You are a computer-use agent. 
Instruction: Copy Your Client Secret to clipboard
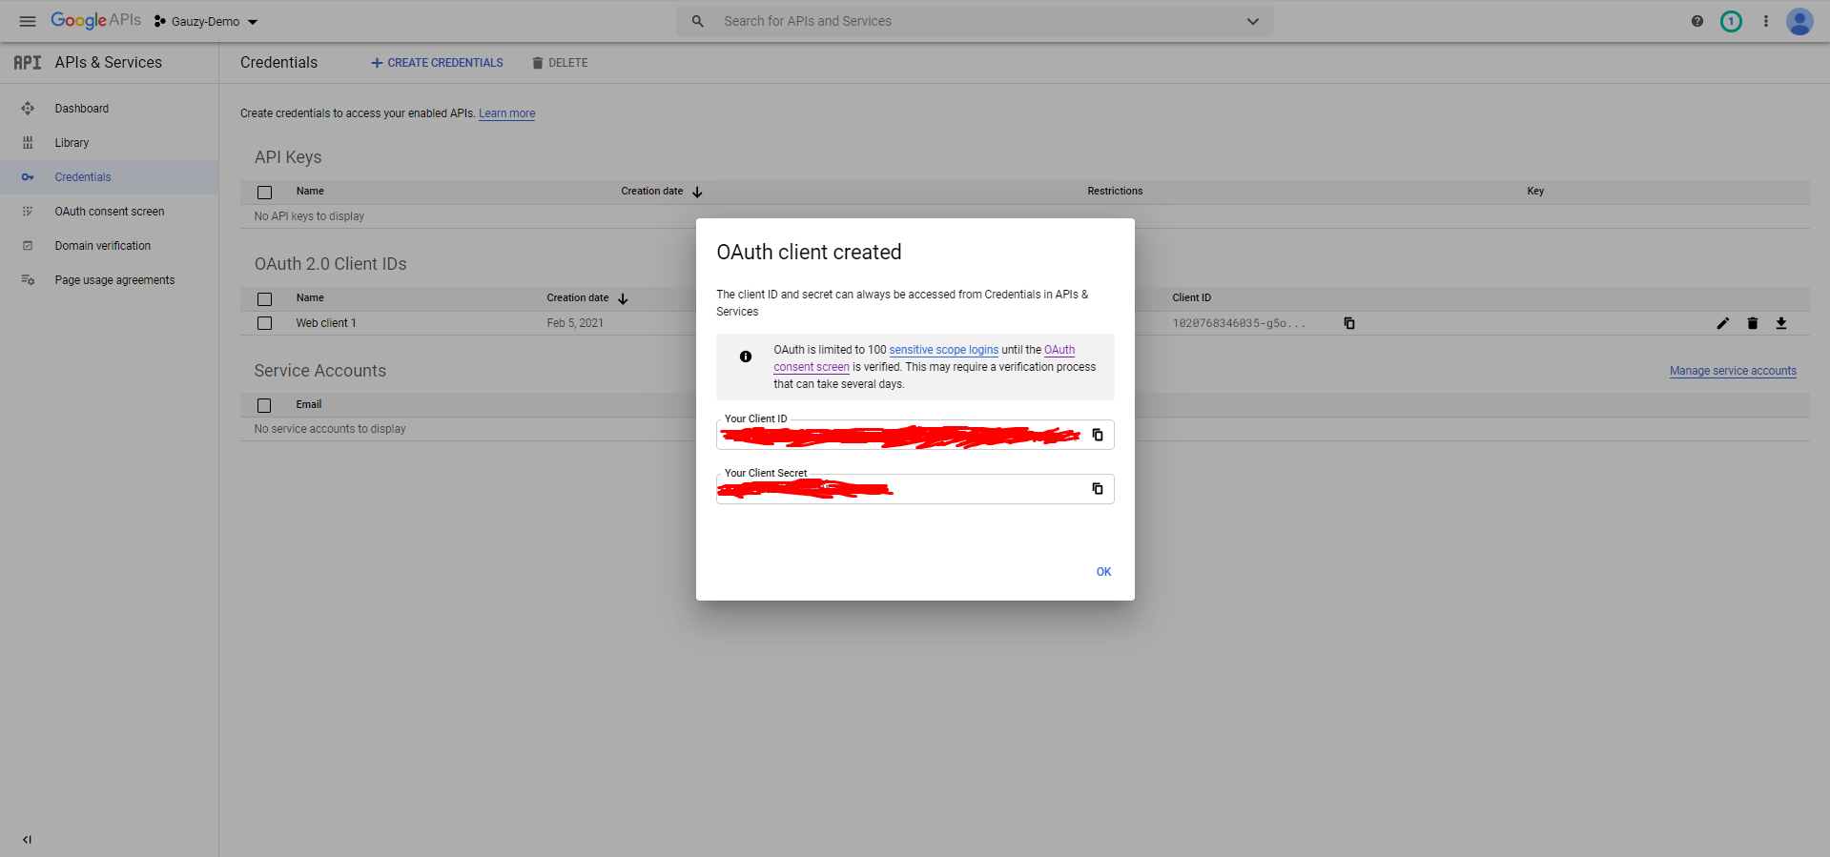1098,489
